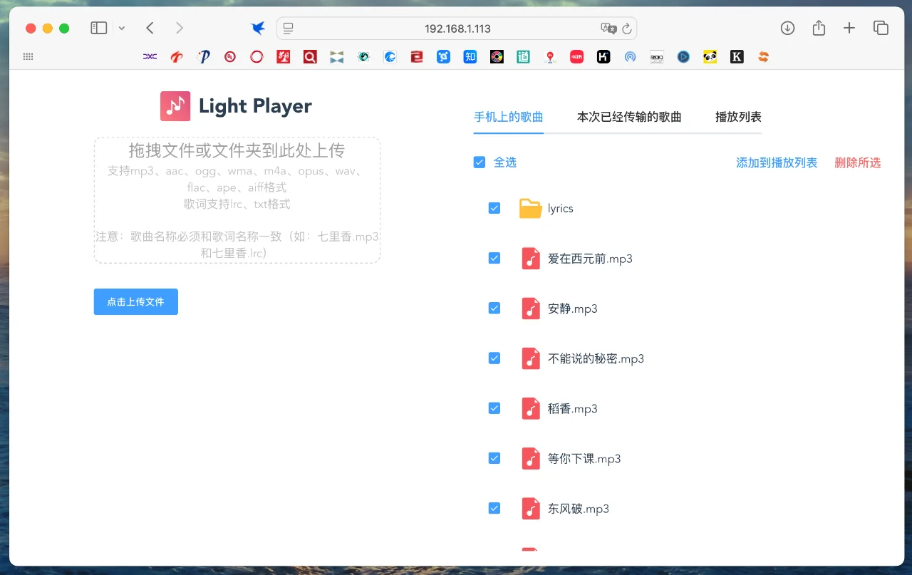
Task: Click the 添加到播放列表 link
Action: pyautogui.click(x=776, y=162)
